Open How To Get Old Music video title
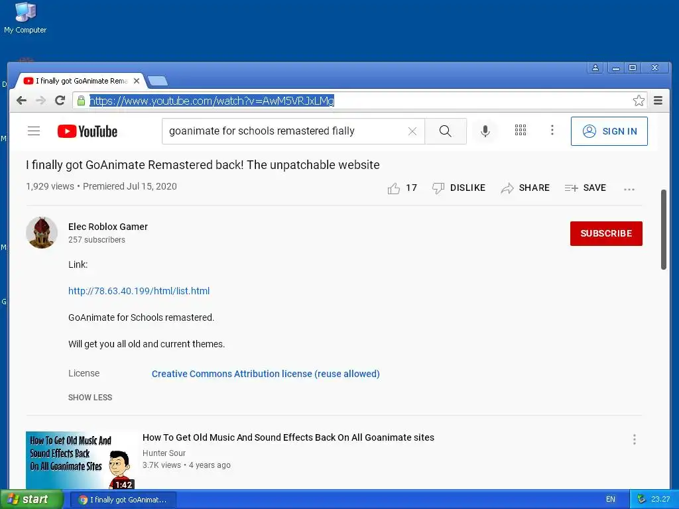This screenshot has width=679, height=509. pos(288,437)
